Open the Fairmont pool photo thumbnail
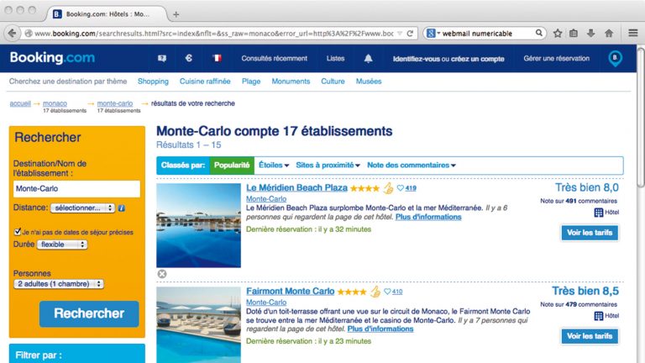 point(198,325)
